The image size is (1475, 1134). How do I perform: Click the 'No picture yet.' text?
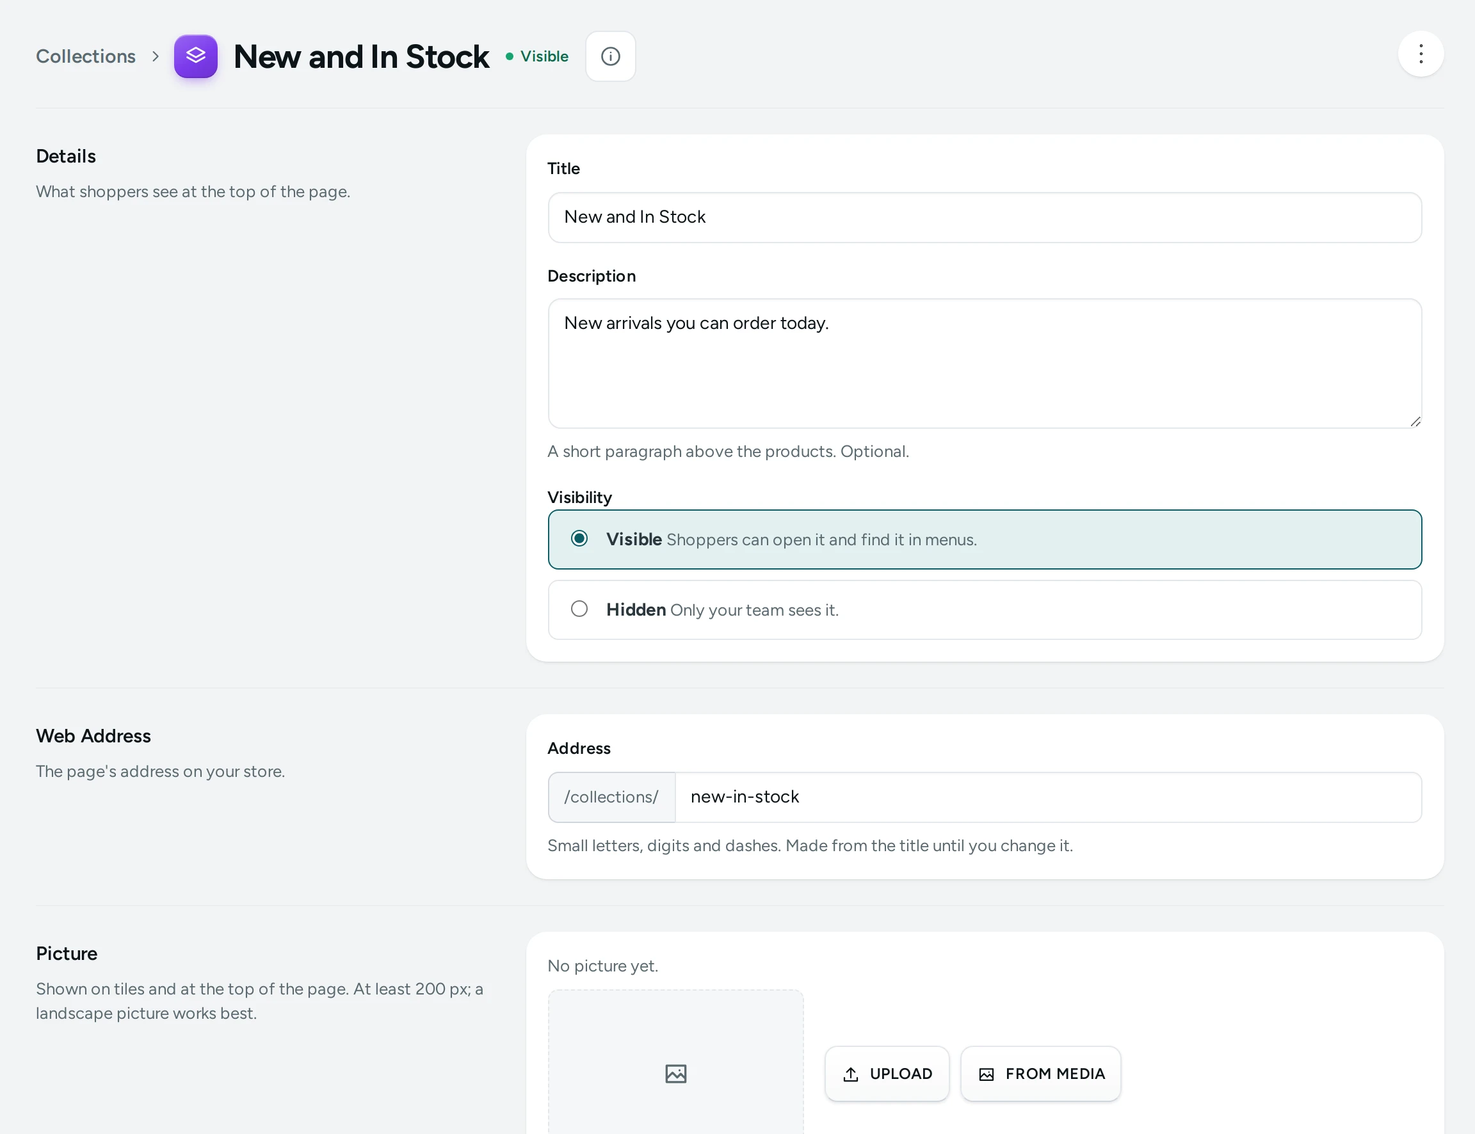tap(602, 966)
